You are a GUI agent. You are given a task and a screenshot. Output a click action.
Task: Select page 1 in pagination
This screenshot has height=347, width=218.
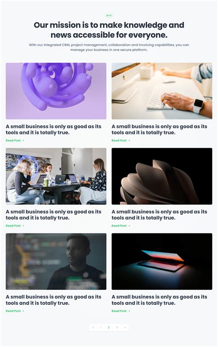click(x=101, y=327)
